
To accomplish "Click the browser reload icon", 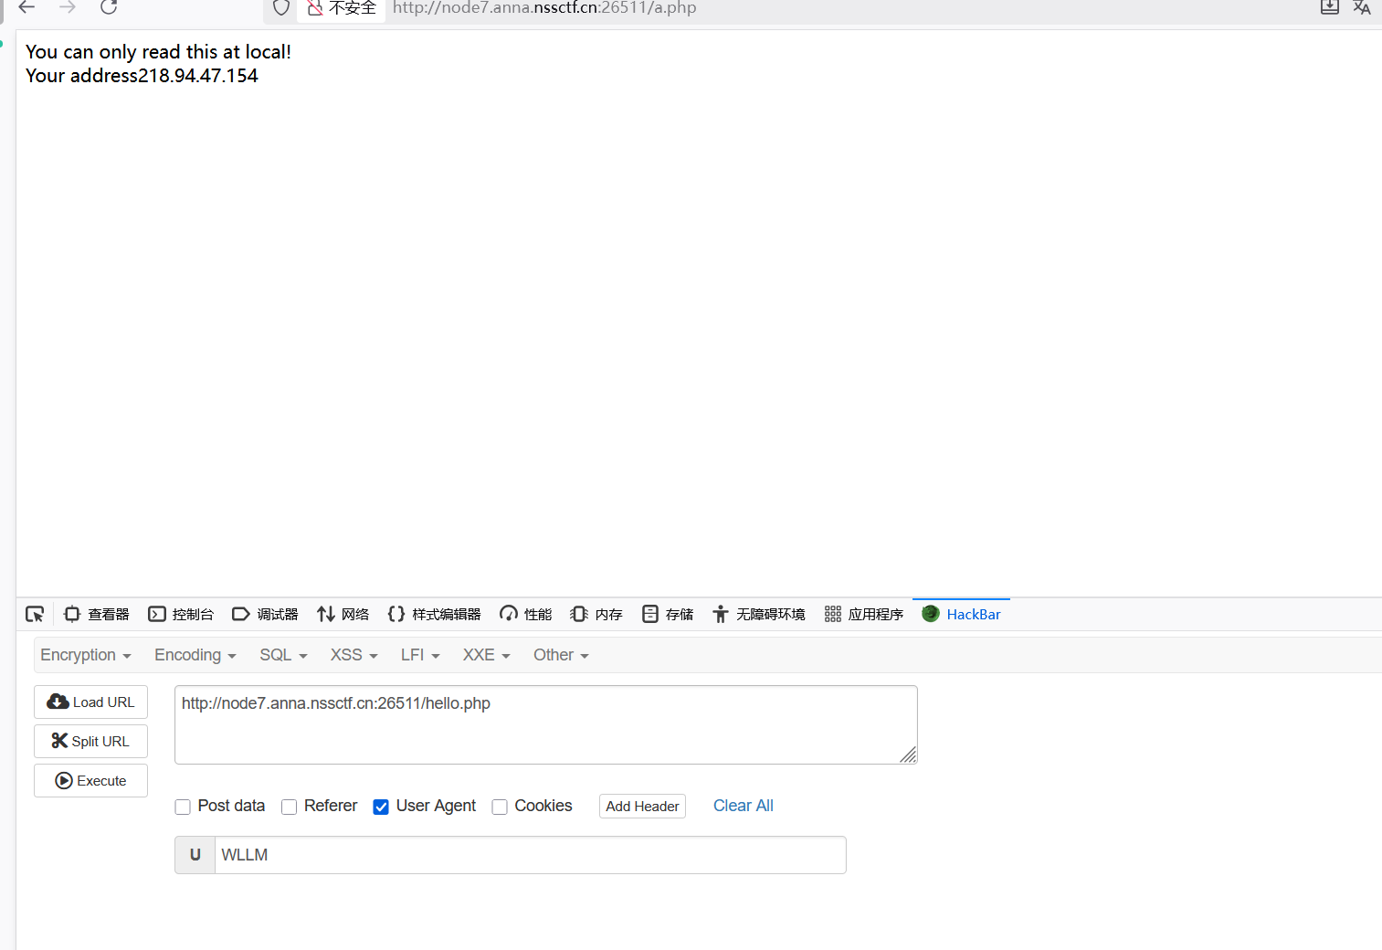I will tap(109, 7).
